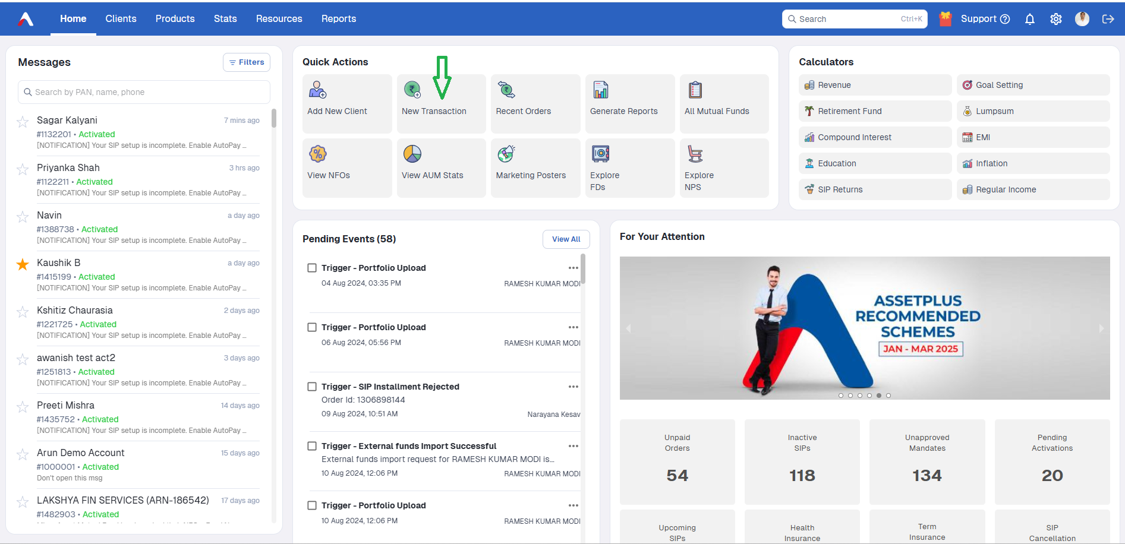This screenshot has height=544, width=1125.
Task: Open the Clients menu
Action: pos(121,19)
